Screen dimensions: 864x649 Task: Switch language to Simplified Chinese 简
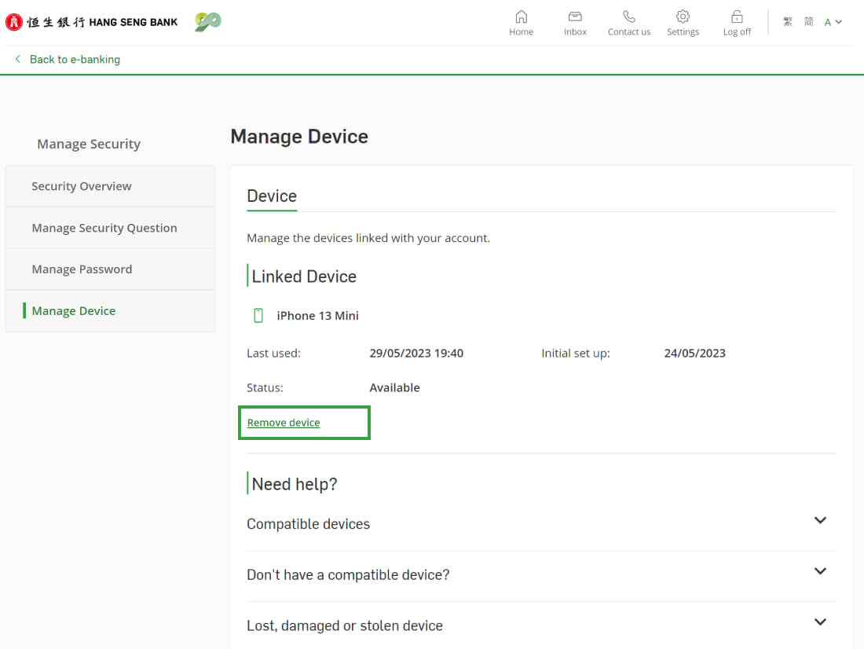point(808,22)
